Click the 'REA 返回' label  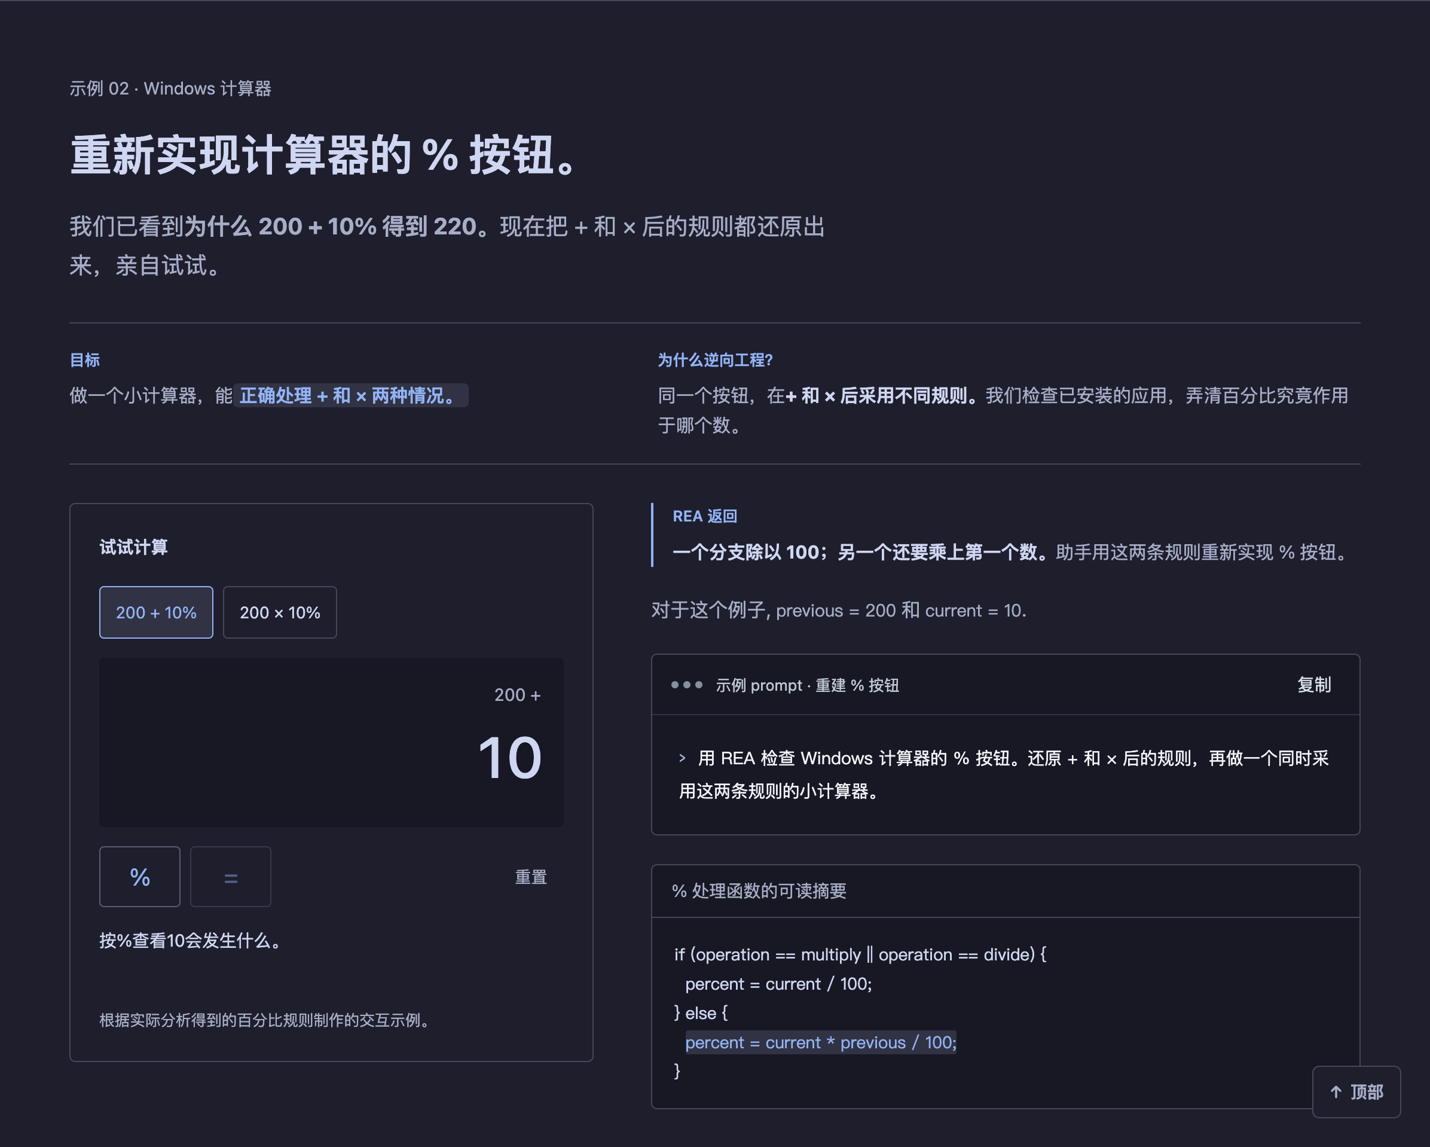[x=705, y=516]
